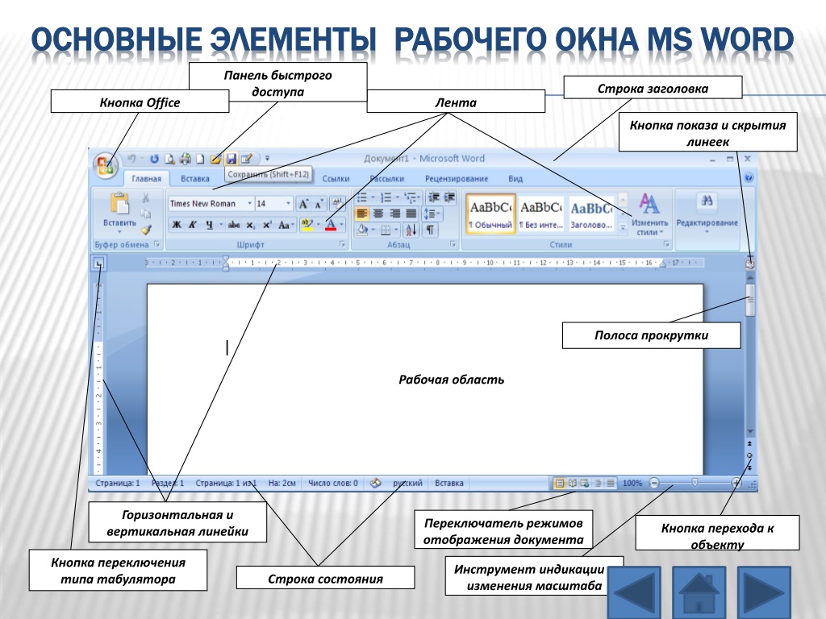Select the Format Painter brush
Screen dimensions: 826x619
pos(146,229)
